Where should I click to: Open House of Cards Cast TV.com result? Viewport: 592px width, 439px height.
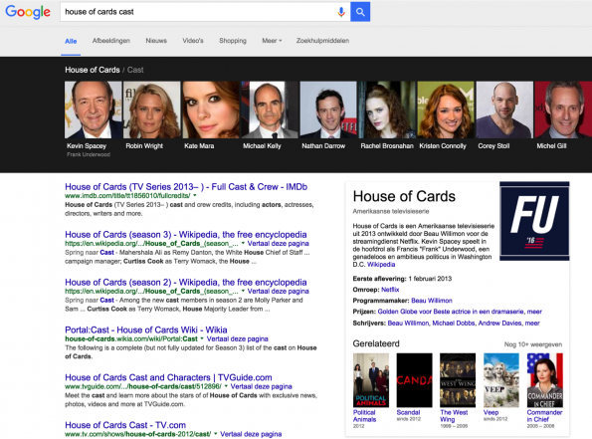click(125, 425)
